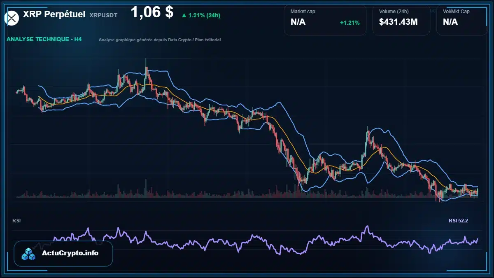Click the candlestick price chart area
The image size is (494, 278).
(x=247, y=130)
